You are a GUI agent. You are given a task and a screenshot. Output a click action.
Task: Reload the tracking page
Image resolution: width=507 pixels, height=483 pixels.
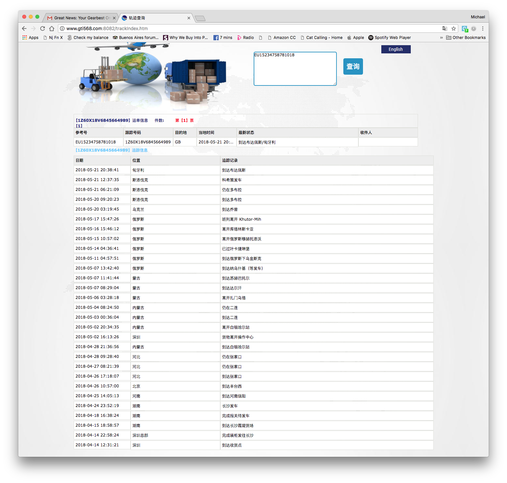coord(43,28)
